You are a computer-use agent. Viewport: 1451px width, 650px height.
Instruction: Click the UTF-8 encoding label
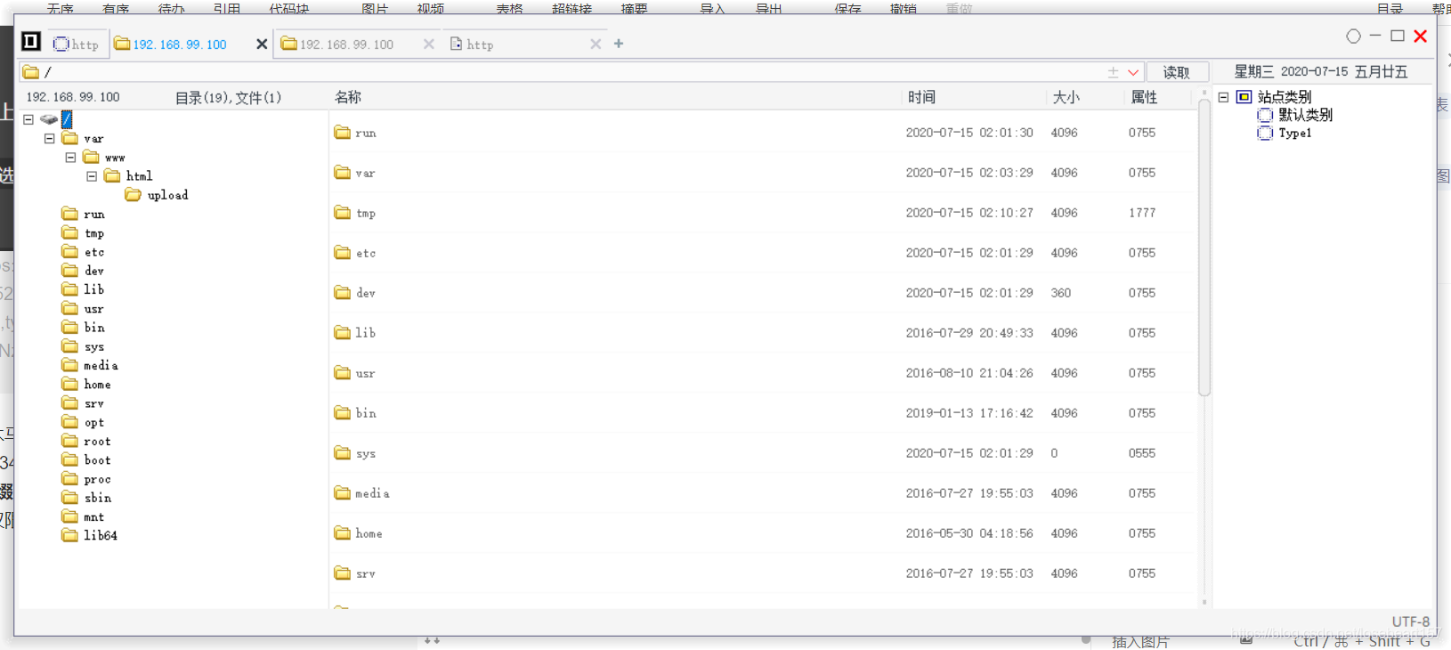[x=1411, y=622]
